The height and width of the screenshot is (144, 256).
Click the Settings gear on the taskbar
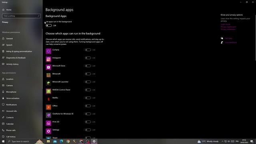[94, 141]
